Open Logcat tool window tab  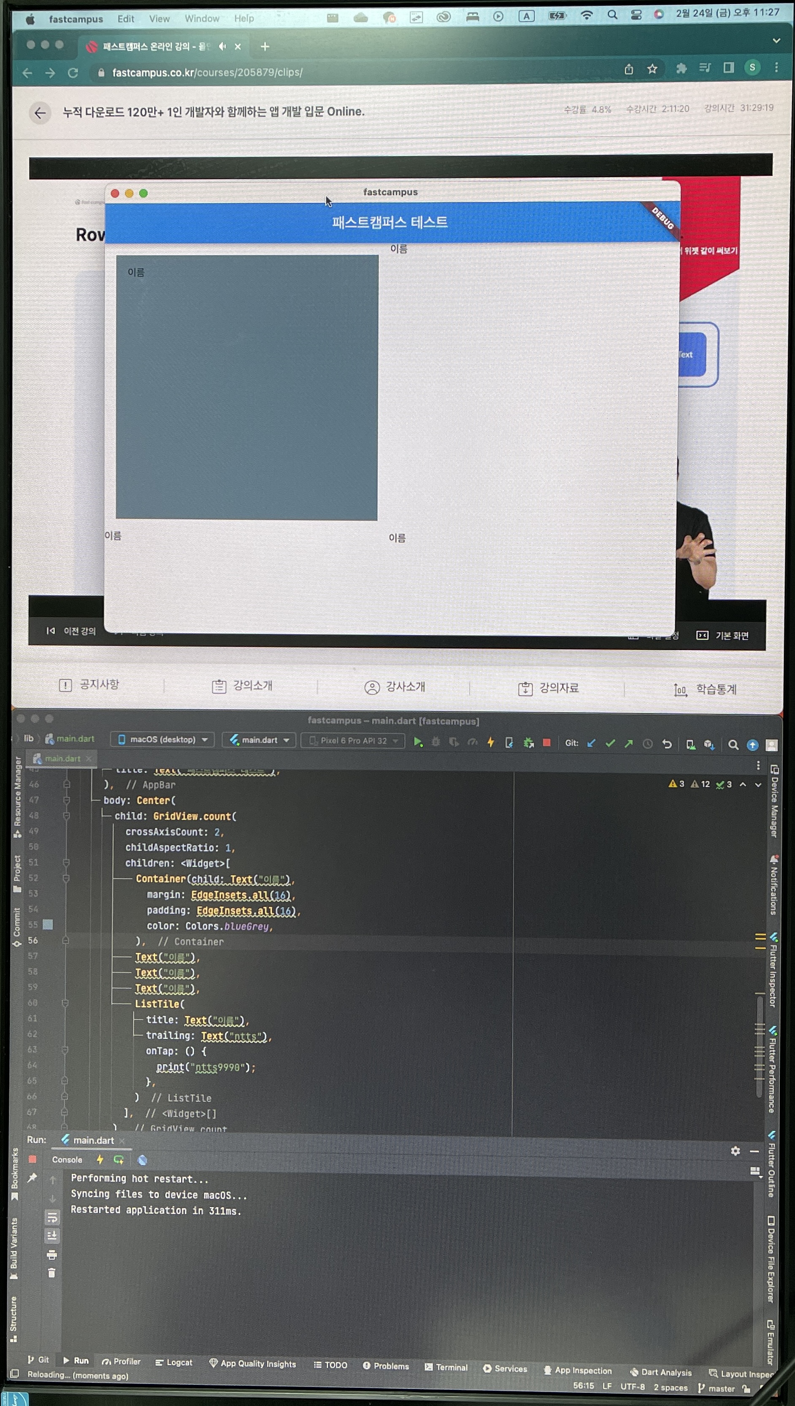pyautogui.click(x=173, y=1362)
